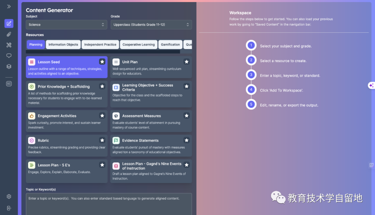This screenshot has height=215, width=375.
Task: Open the Subject dropdown showing Science
Action: 66,24
